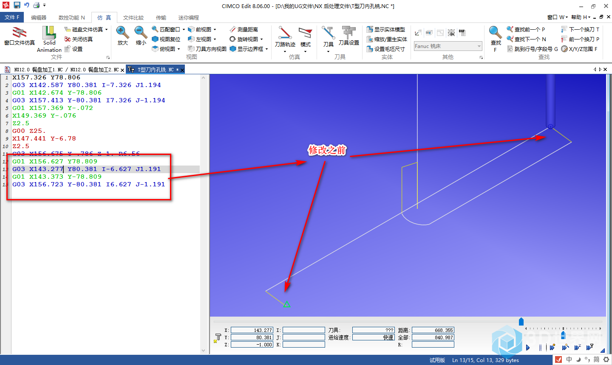Click zoom/regenerate solid (缩放/重生实体)
This screenshot has height=365, width=612.
[387, 39]
